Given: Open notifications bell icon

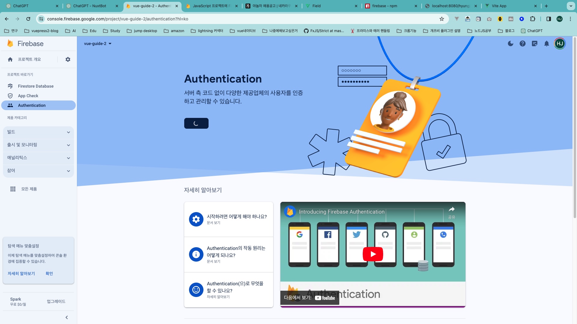Looking at the screenshot, I should click(x=547, y=43).
